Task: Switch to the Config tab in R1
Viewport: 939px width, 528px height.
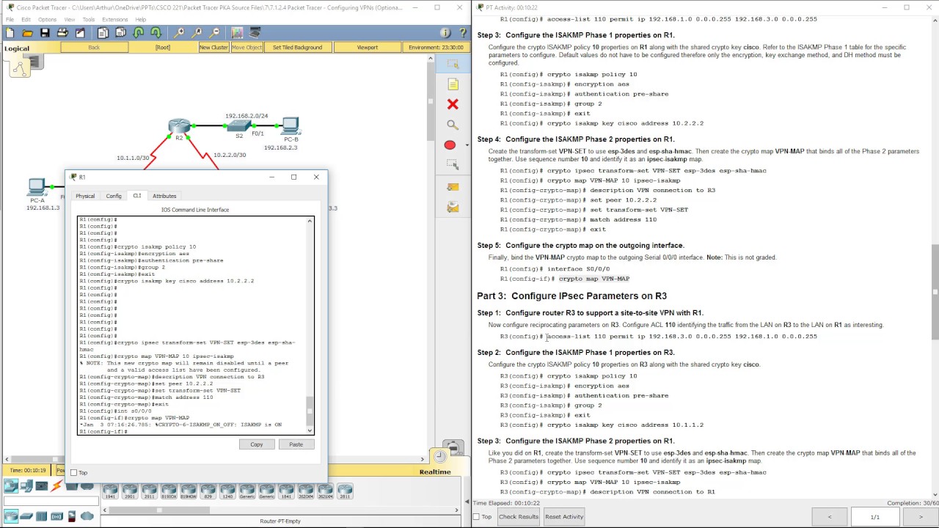Action: click(114, 196)
